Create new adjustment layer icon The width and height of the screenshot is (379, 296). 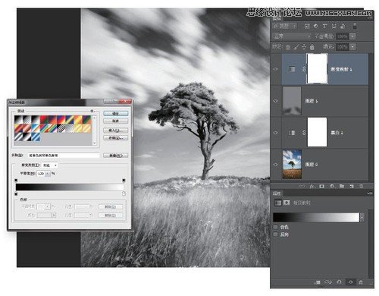click(x=332, y=186)
